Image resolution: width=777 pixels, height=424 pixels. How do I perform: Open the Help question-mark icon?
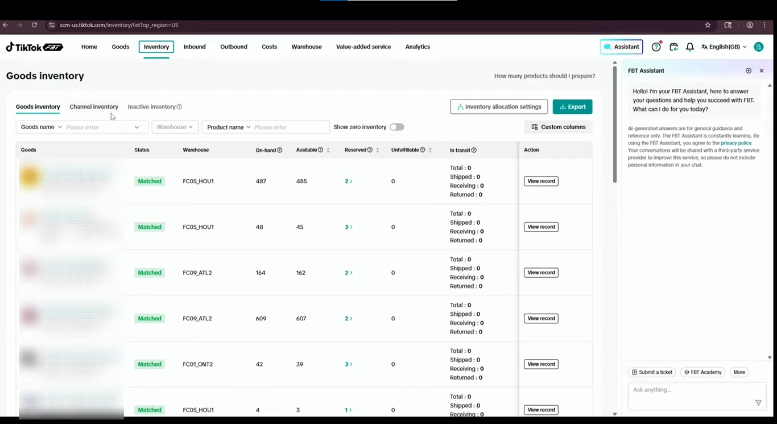pos(656,47)
